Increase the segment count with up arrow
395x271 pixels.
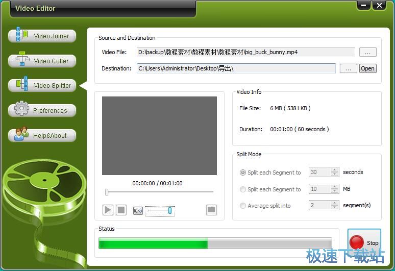335,203
